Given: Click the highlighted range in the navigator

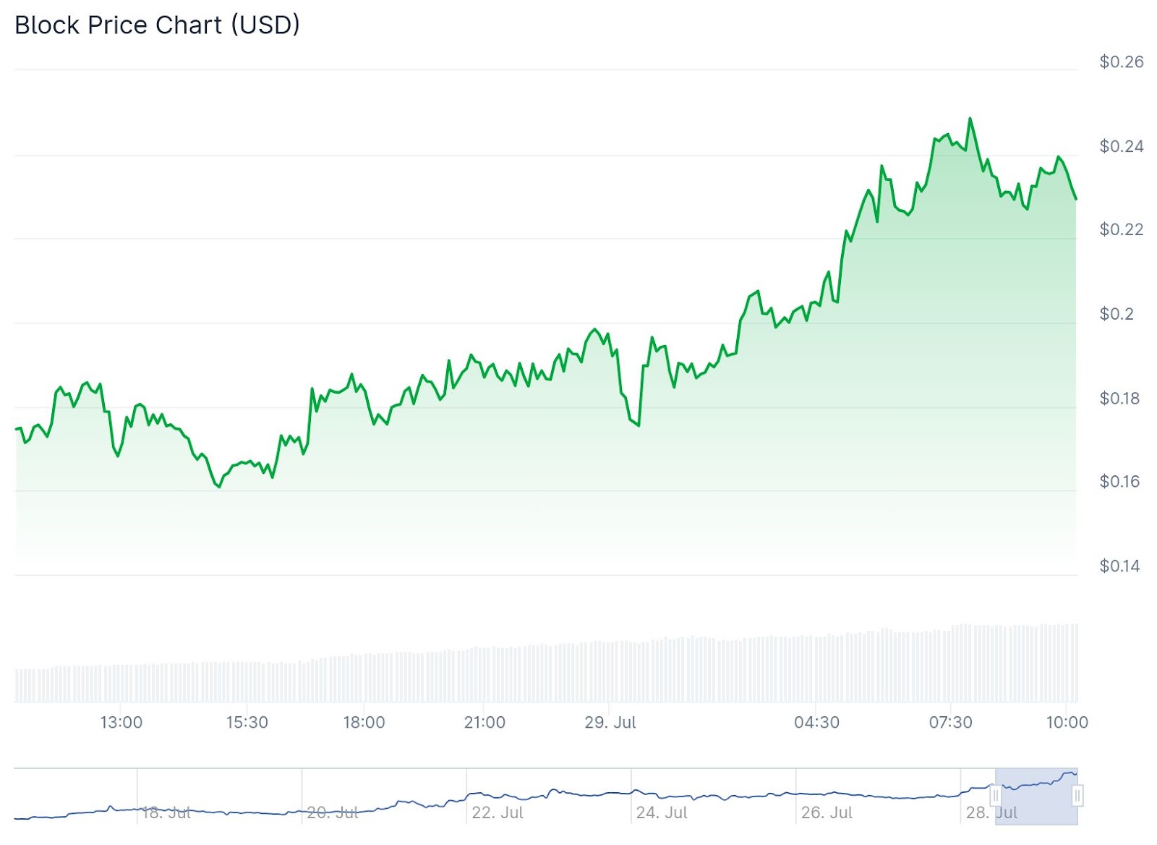Looking at the screenshot, I should pos(1036,796).
